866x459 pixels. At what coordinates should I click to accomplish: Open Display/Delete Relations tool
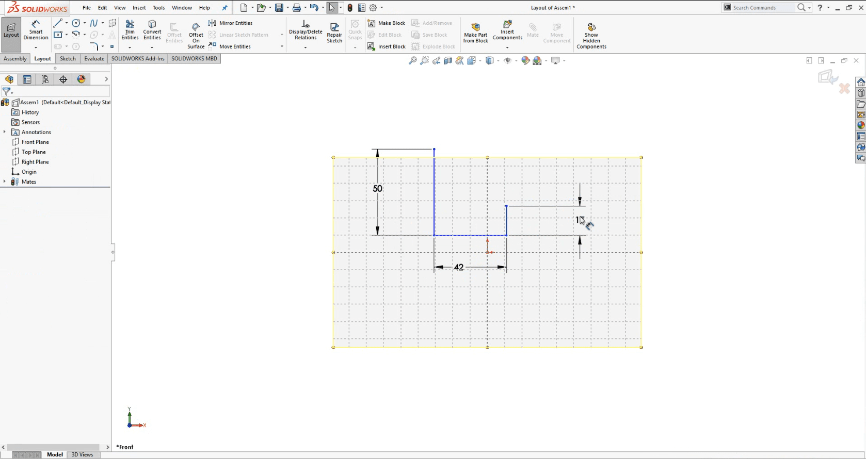[306, 30]
